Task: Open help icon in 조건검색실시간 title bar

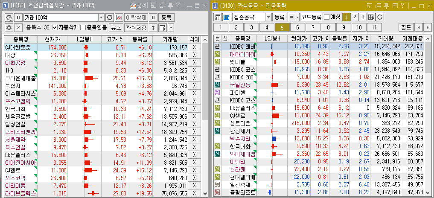Action: (x=178, y=5)
